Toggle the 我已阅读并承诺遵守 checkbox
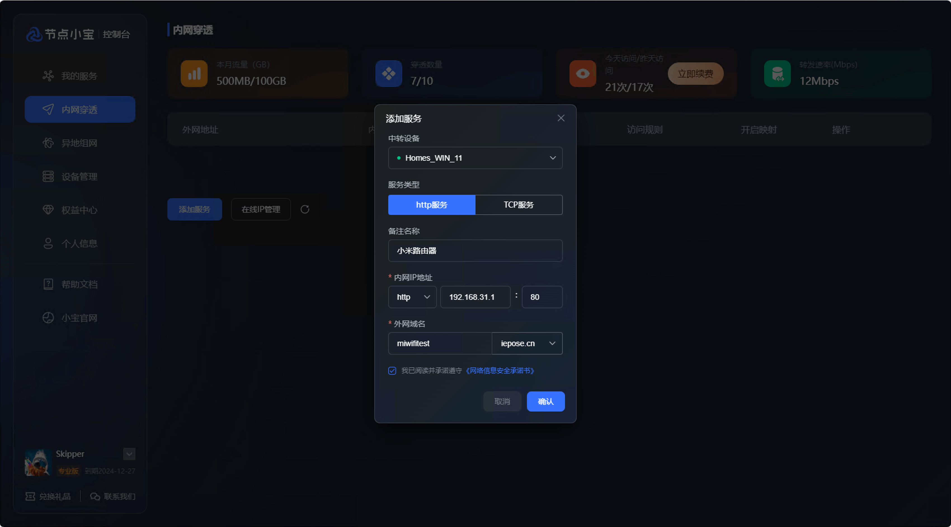 coord(392,371)
